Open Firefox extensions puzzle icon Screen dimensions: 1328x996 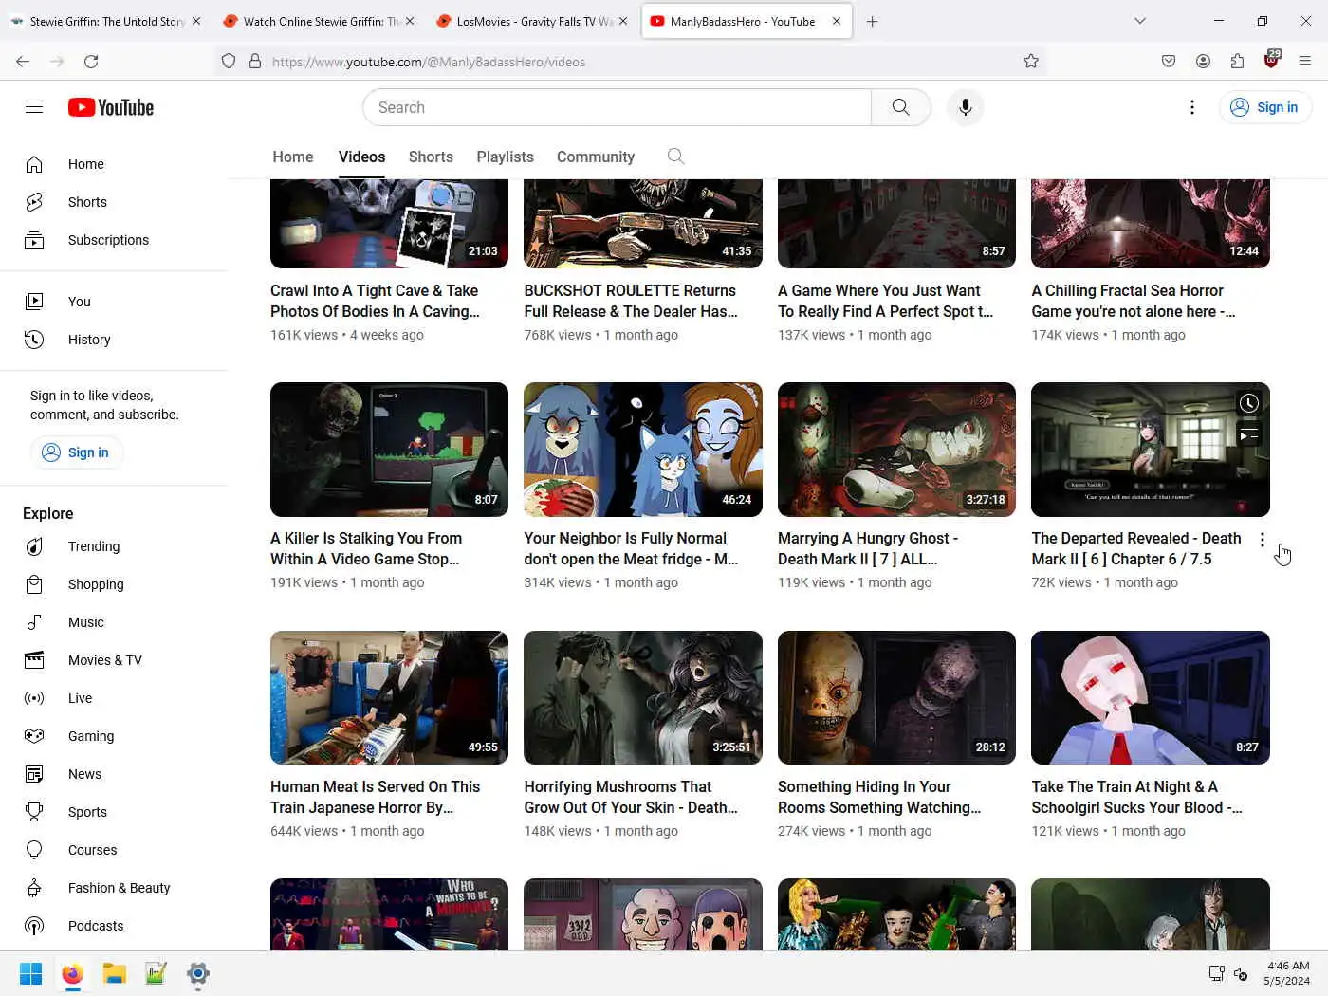coord(1237,62)
